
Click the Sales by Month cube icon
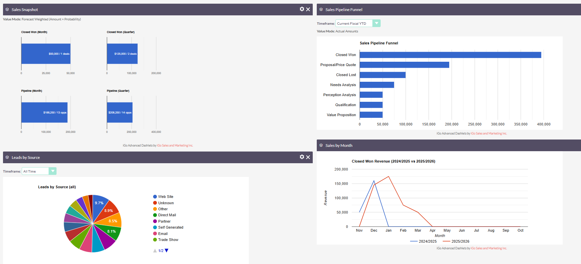321,145
